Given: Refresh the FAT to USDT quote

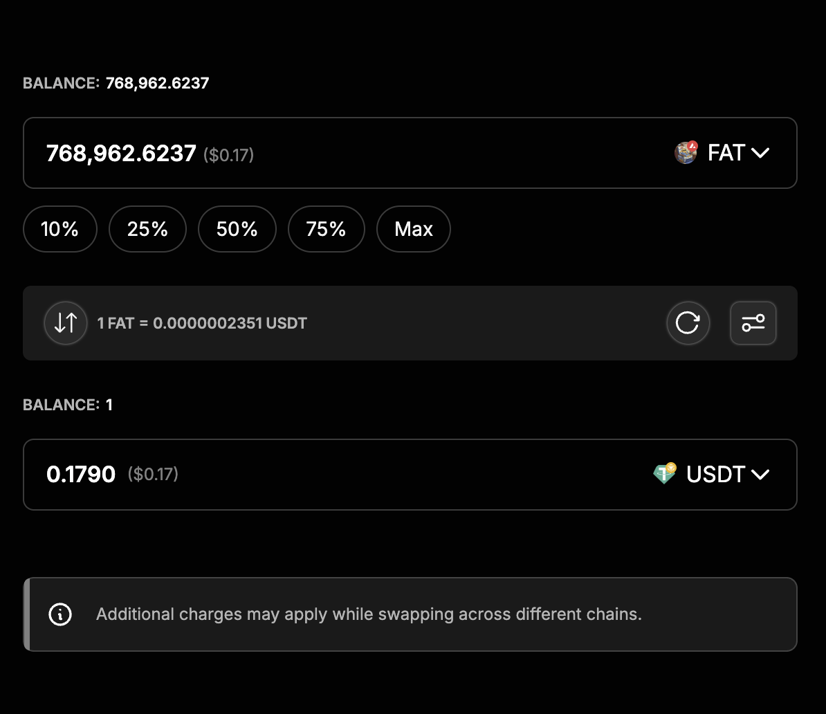Looking at the screenshot, I should tap(688, 323).
